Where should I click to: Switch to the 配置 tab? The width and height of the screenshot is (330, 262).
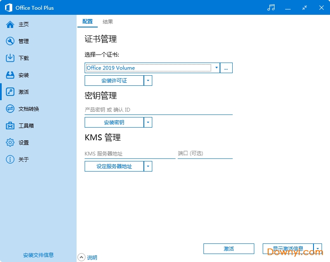click(x=88, y=22)
